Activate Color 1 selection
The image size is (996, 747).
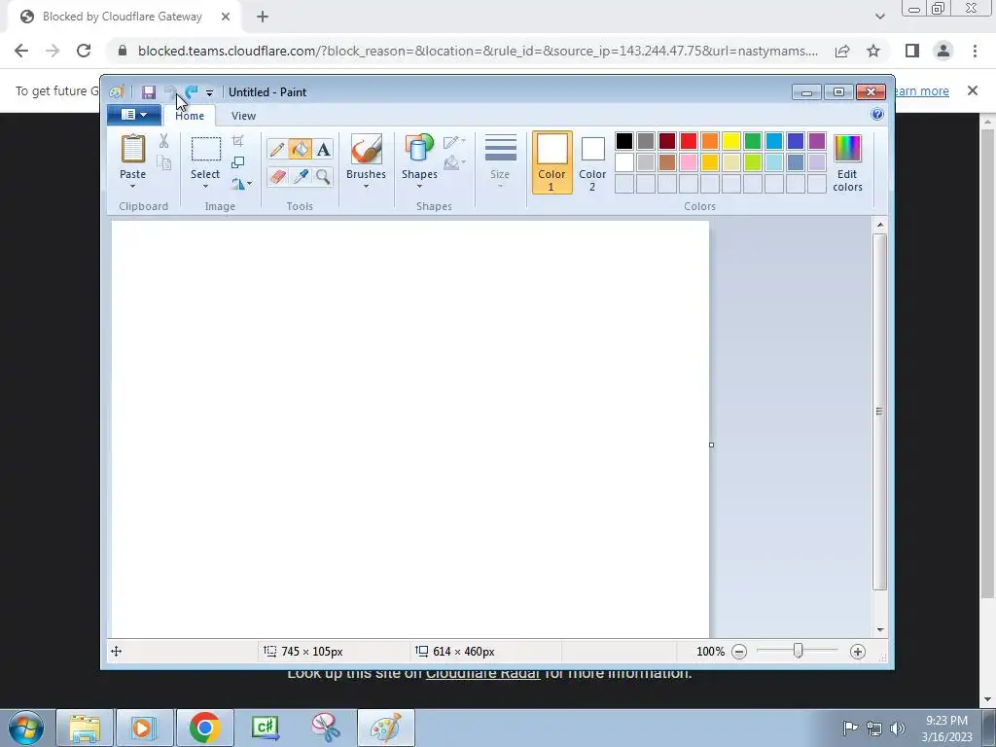tap(551, 162)
